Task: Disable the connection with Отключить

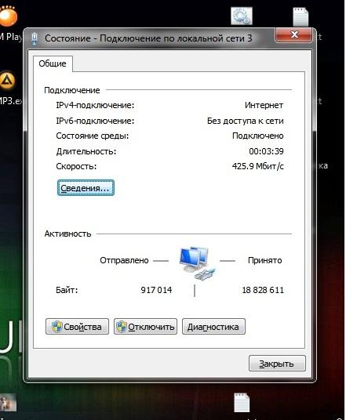Action: click(145, 326)
